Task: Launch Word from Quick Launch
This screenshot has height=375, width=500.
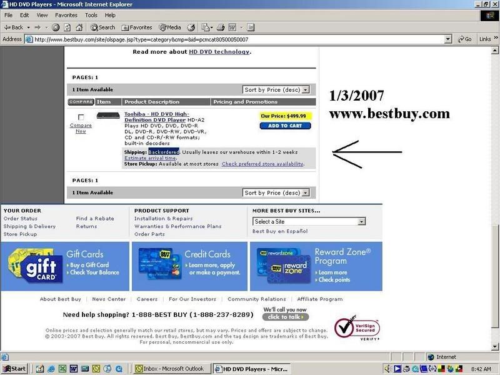Action: click(x=74, y=369)
